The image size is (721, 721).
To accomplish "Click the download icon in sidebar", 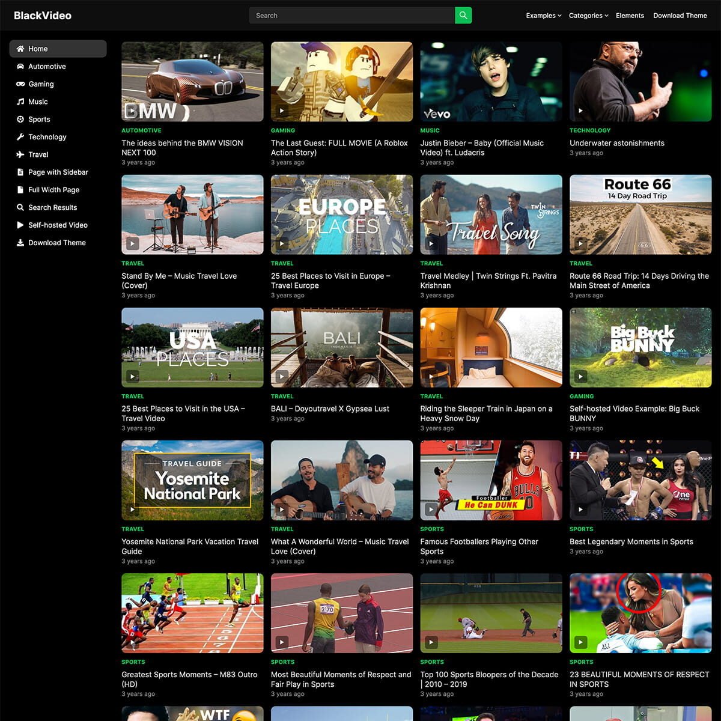I will [x=20, y=243].
